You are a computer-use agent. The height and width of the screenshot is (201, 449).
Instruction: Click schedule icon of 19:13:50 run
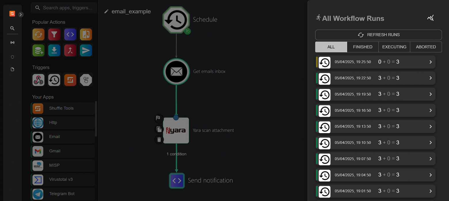pyautogui.click(x=324, y=127)
